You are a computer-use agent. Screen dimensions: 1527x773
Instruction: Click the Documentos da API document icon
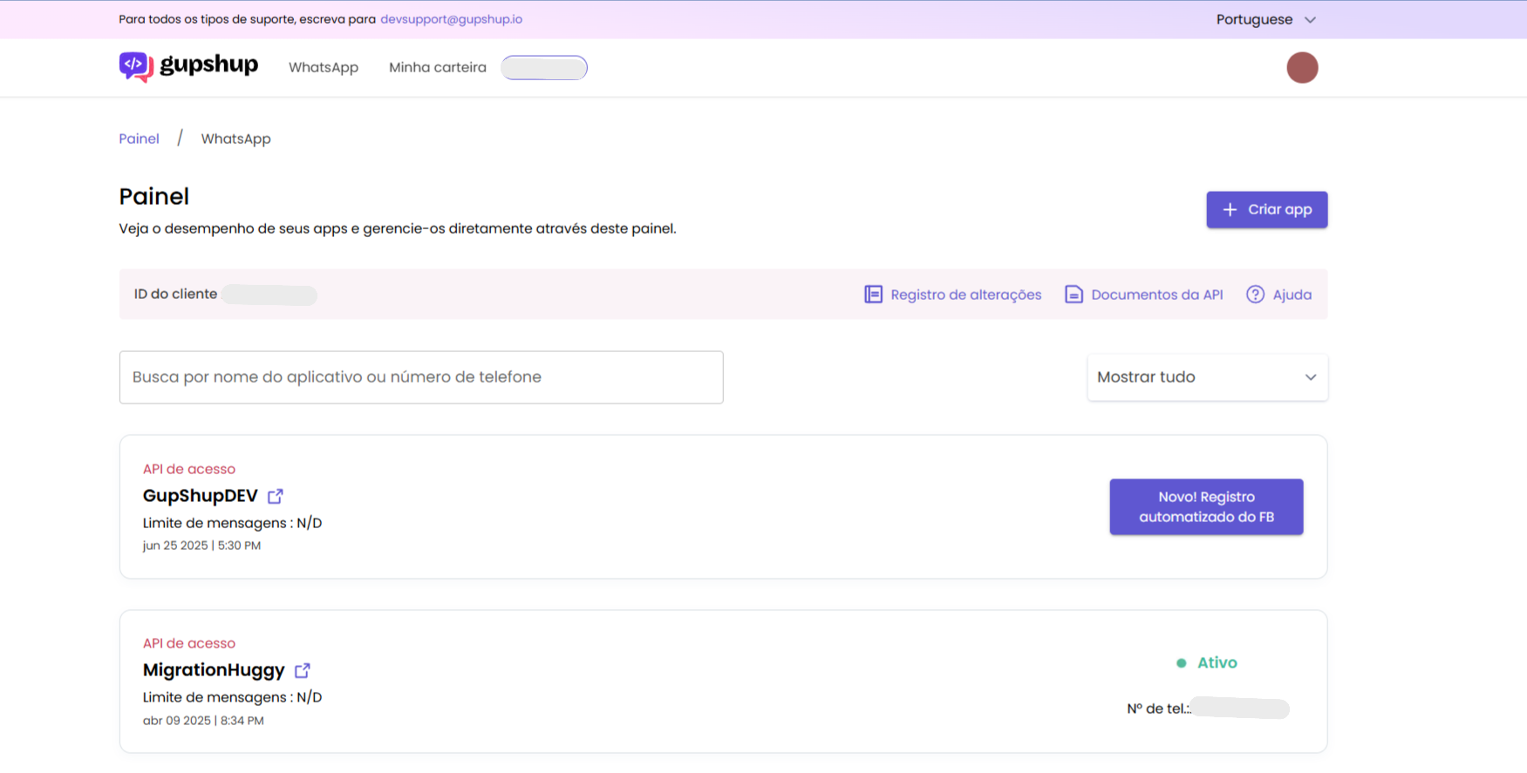pyautogui.click(x=1074, y=295)
